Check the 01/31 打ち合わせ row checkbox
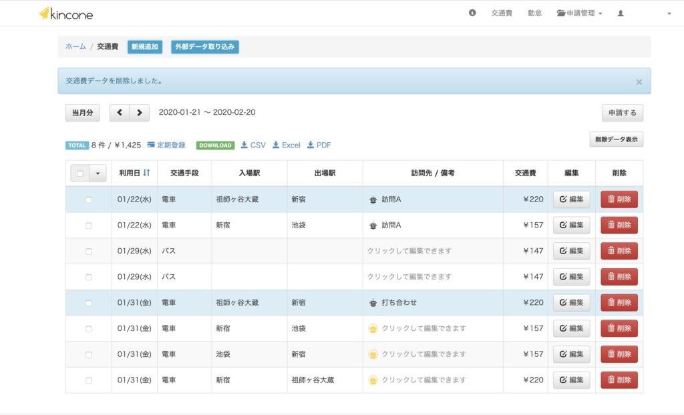This screenshot has height=415, width=684. (x=89, y=302)
